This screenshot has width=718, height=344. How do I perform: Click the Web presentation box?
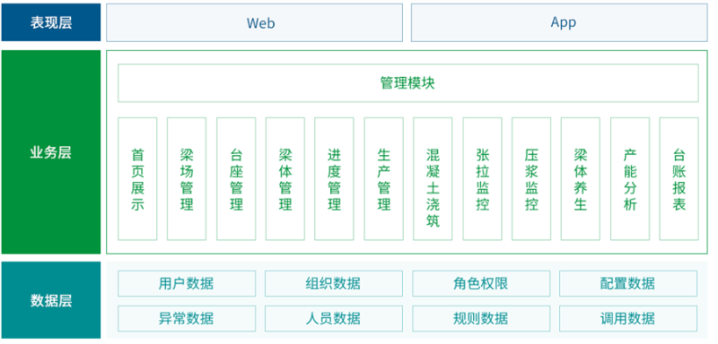254,22
